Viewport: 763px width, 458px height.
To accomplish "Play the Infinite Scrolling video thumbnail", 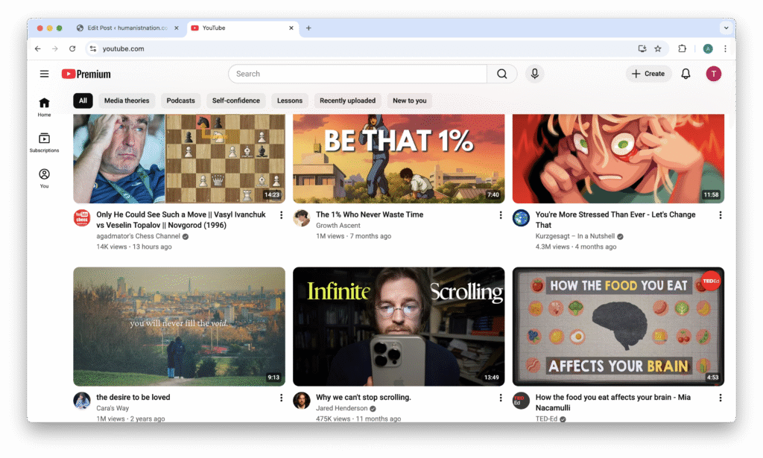I will (x=399, y=326).
